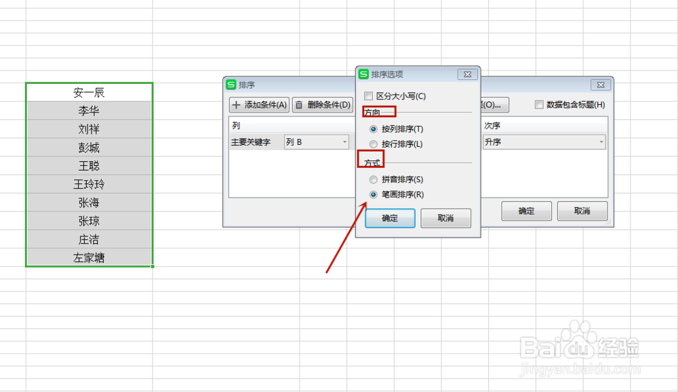678x392 pixels.
Task: Select the 按行排序(L) radio button
Action: (374, 144)
